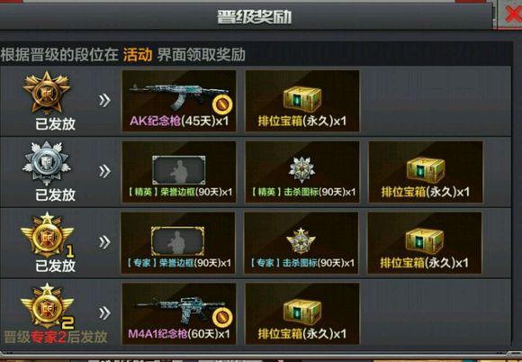Click the silver elite rank medal

[47, 163]
